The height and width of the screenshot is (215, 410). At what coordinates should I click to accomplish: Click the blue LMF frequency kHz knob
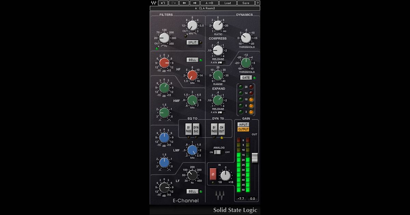(x=192, y=150)
